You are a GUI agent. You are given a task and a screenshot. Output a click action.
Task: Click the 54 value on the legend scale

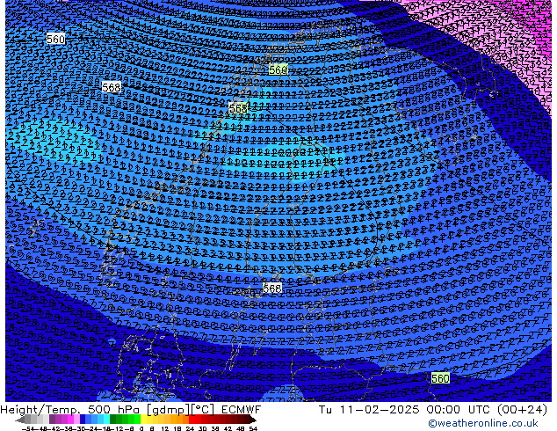pyautogui.click(x=253, y=429)
